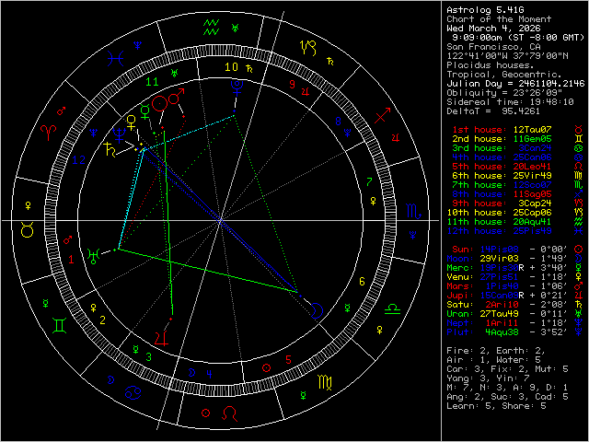Click the 'Fire: 2, Earth: 2,' summary line
Image resolution: width=589 pixels, height=442 pixels.
pyautogui.click(x=496, y=351)
